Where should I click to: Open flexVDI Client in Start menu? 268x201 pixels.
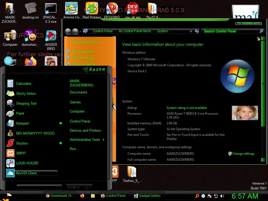pyautogui.click(x=32, y=173)
